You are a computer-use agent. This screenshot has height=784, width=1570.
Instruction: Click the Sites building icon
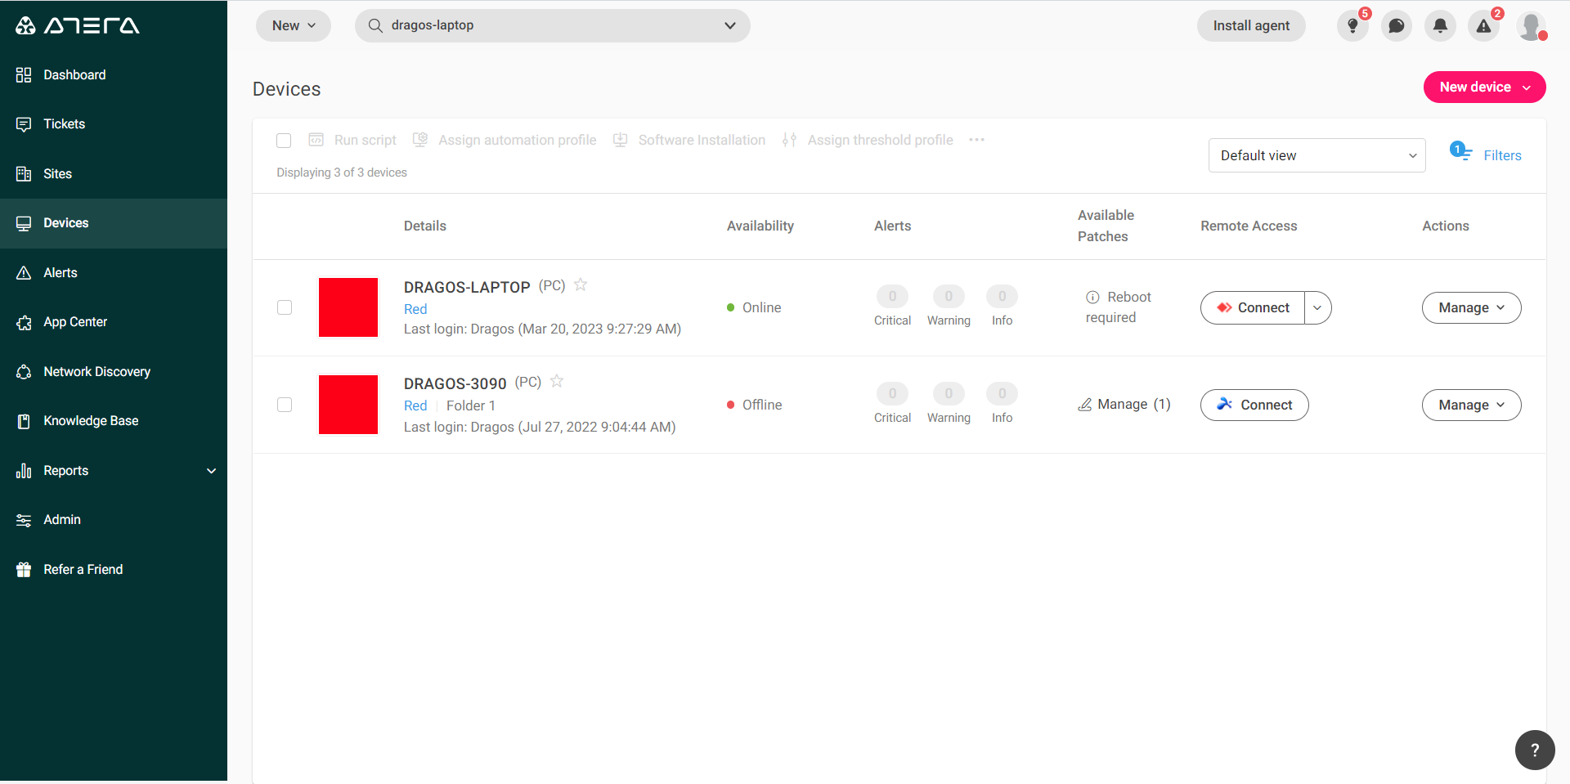coord(24,174)
